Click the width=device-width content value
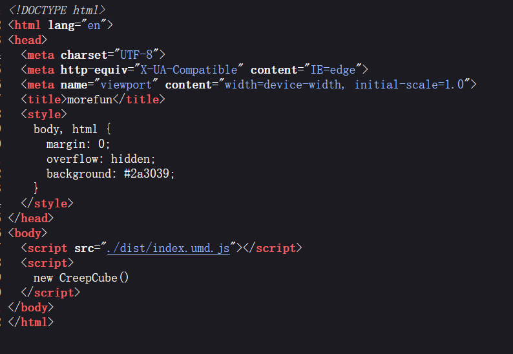The width and height of the screenshot is (513, 354). click(x=284, y=85)
